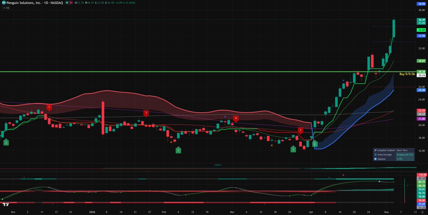Screen dimensions: 428x215
Task: Click the 45.69 blue indicator value label
Action: coord(421,204)
